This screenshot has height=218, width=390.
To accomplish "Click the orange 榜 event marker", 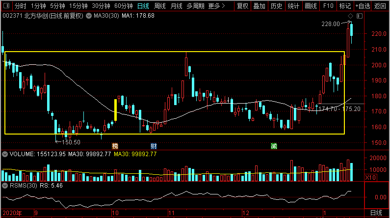I will pos(115,146).
